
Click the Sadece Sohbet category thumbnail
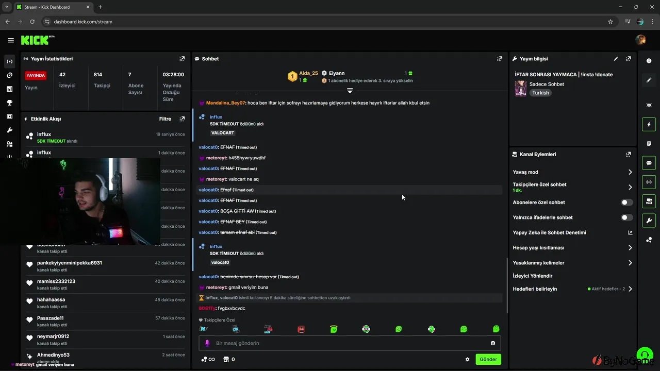pyautogui.click(x=520, y=88)
